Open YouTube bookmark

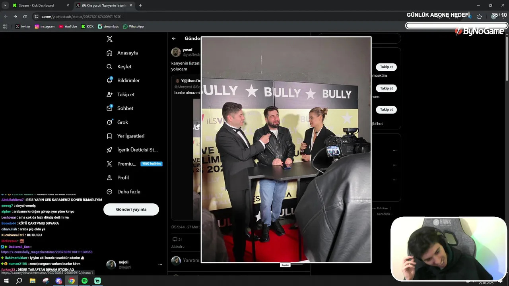[x=68, y=27]
